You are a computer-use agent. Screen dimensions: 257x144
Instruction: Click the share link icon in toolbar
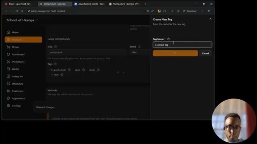(153, 11)
